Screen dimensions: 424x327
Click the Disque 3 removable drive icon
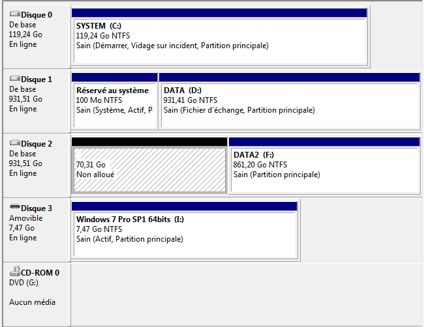click(x=15, y=207)
